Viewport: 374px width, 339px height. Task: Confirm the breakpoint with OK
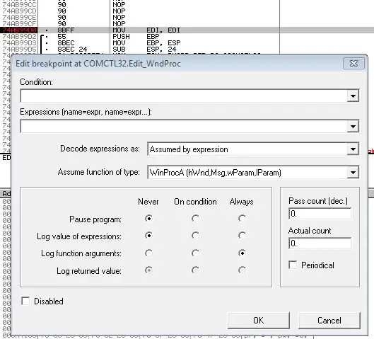point(259,321)
